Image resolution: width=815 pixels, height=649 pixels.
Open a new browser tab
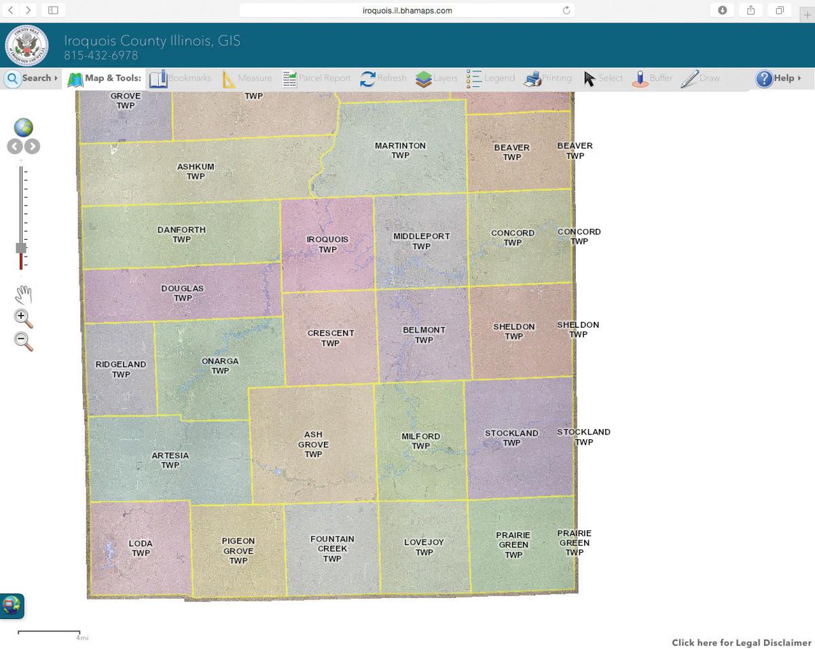[808, 15]
